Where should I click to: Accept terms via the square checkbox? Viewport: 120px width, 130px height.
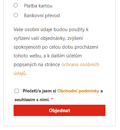[x=16, y=91]
